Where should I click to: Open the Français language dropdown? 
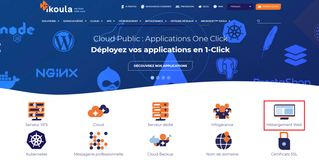click(240, 7)
